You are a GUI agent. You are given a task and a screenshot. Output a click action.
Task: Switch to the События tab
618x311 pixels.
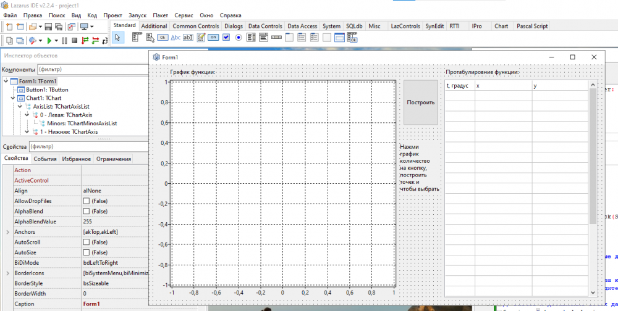coord(45,159)
